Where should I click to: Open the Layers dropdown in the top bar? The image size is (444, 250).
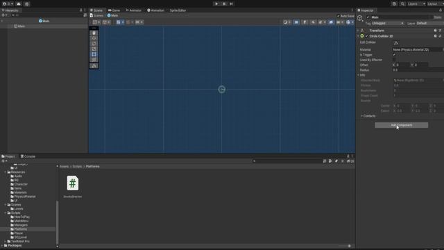coord(416,4)
